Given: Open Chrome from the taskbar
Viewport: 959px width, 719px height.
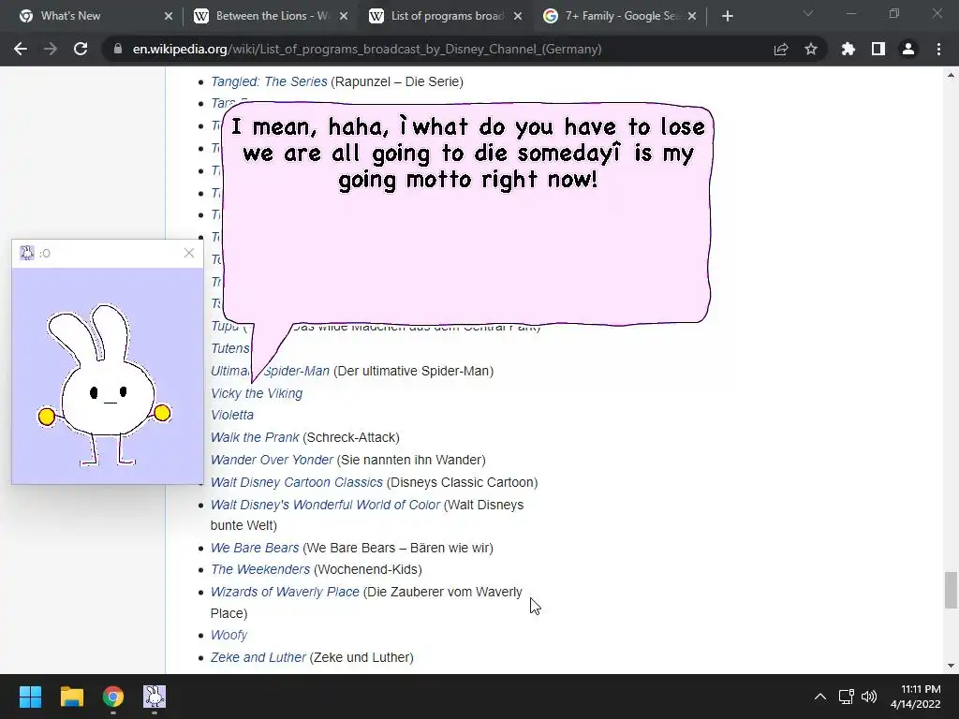Looking at the screenshot, I should (113, 697).
